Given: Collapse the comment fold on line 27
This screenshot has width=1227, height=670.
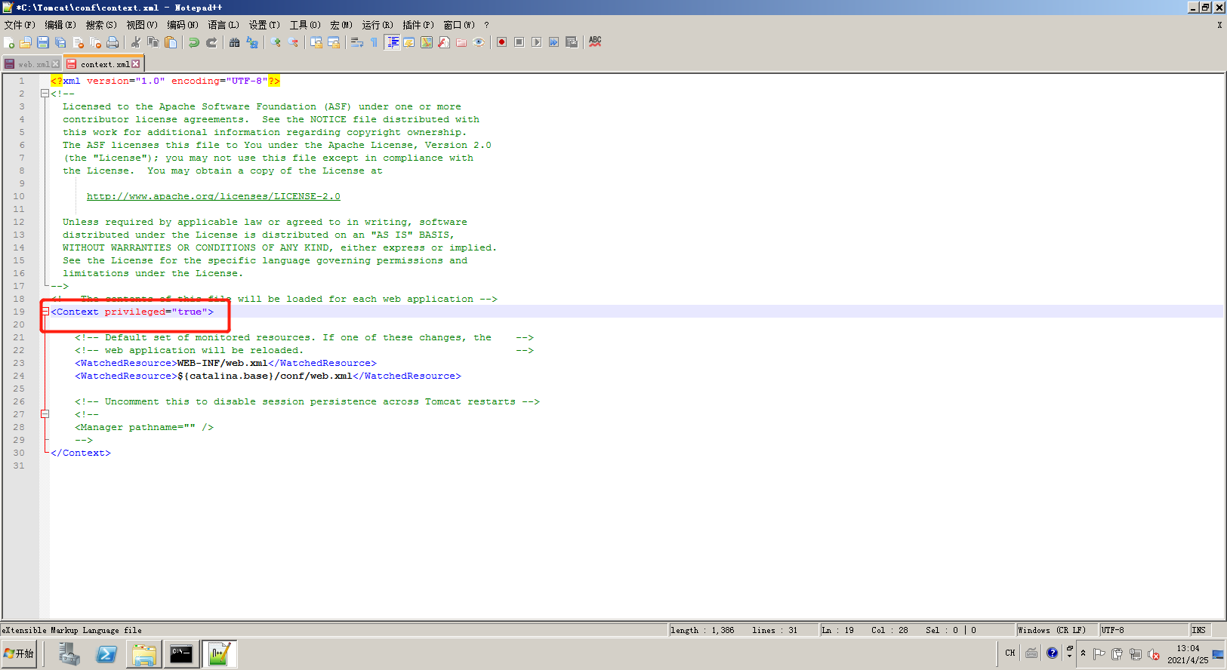Looking at the screenshot, I should (x=45, y=414).
